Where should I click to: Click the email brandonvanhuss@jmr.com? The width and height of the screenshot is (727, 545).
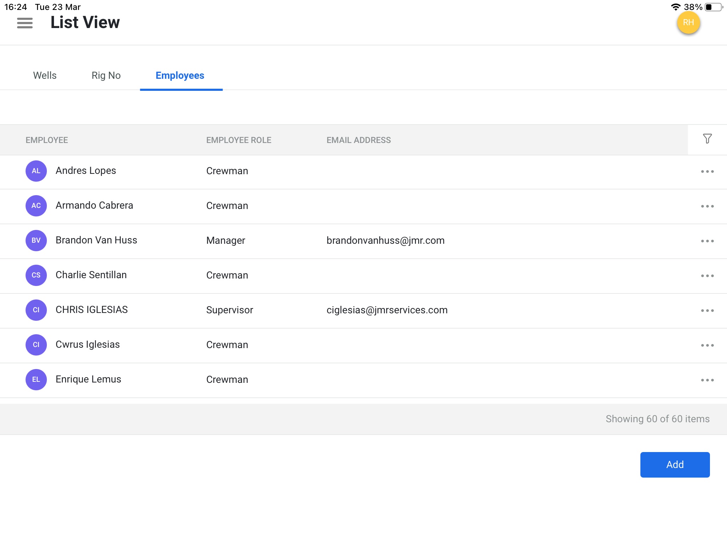386,241
